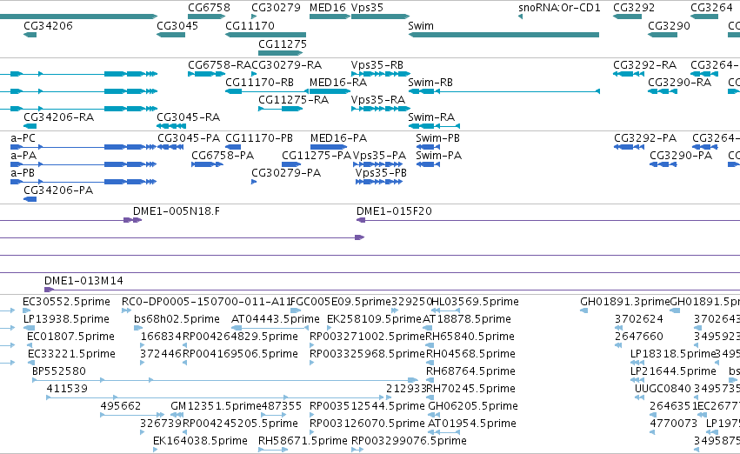Select the CG11275-PA protein feature
Screen dimensions: 740x454
[291, 164]
